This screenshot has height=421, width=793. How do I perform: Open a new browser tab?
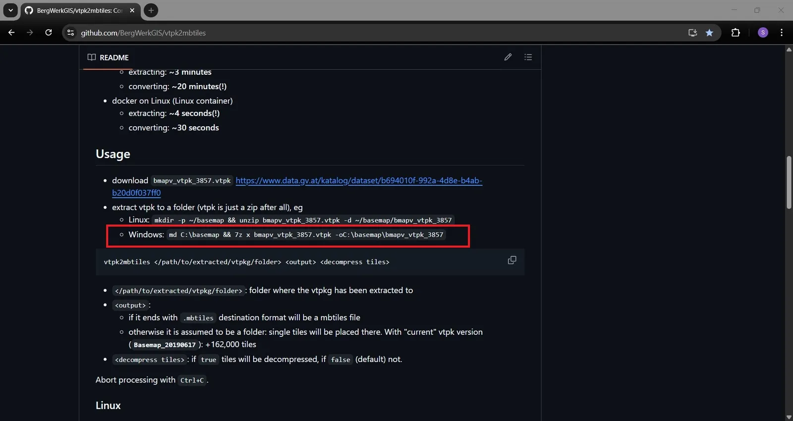click(x=151, y=10)
